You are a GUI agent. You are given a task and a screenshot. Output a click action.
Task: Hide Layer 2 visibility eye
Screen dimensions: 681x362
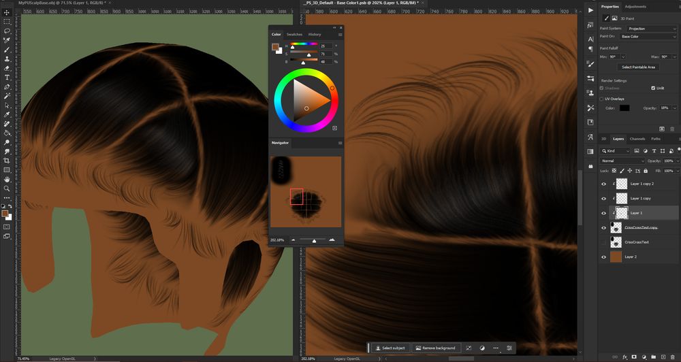(603, 257)
